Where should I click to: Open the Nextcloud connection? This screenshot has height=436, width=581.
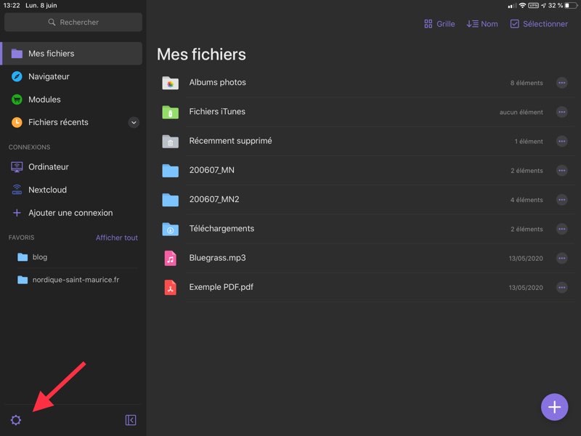click(47, 190)
